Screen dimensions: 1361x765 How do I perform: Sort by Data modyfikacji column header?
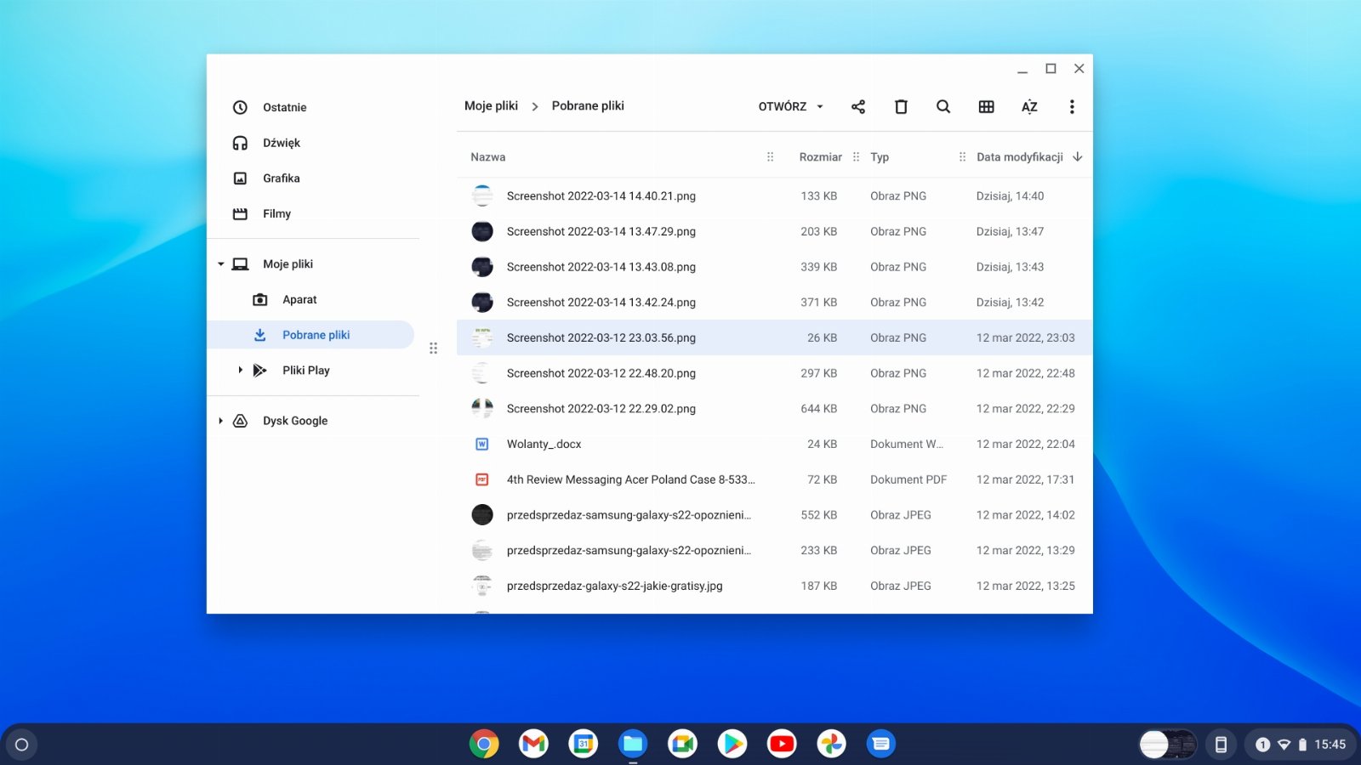[x=1020, y=157]
